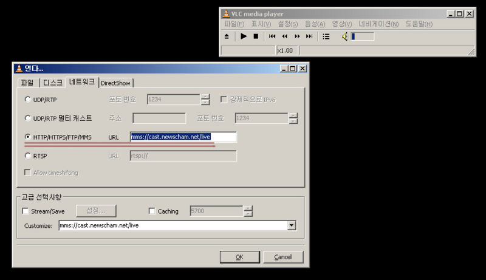Maximize the VLC media player window
The width and height of the screenshot is (486, 280).
tap(459, 13)
